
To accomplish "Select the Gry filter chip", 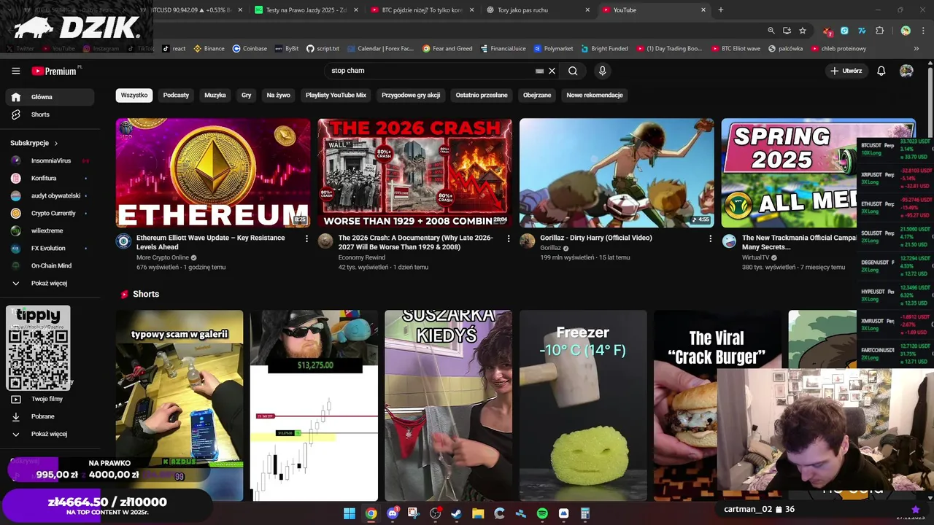I will (x=247, y=95).
